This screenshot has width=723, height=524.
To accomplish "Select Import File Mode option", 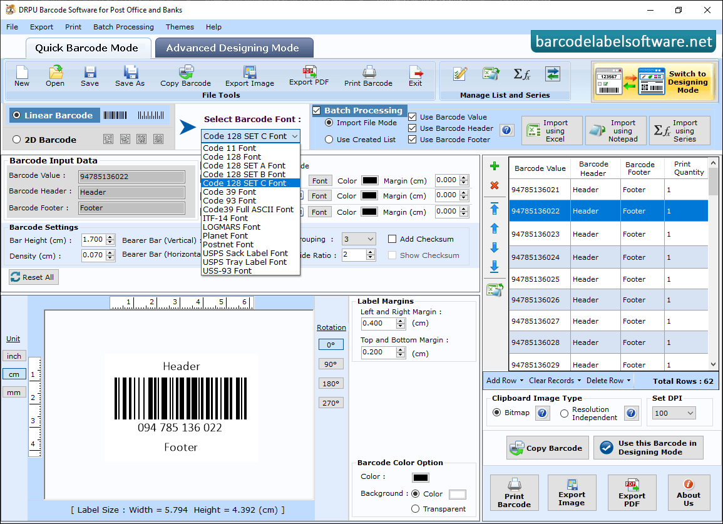I will (x=329, y=123).
